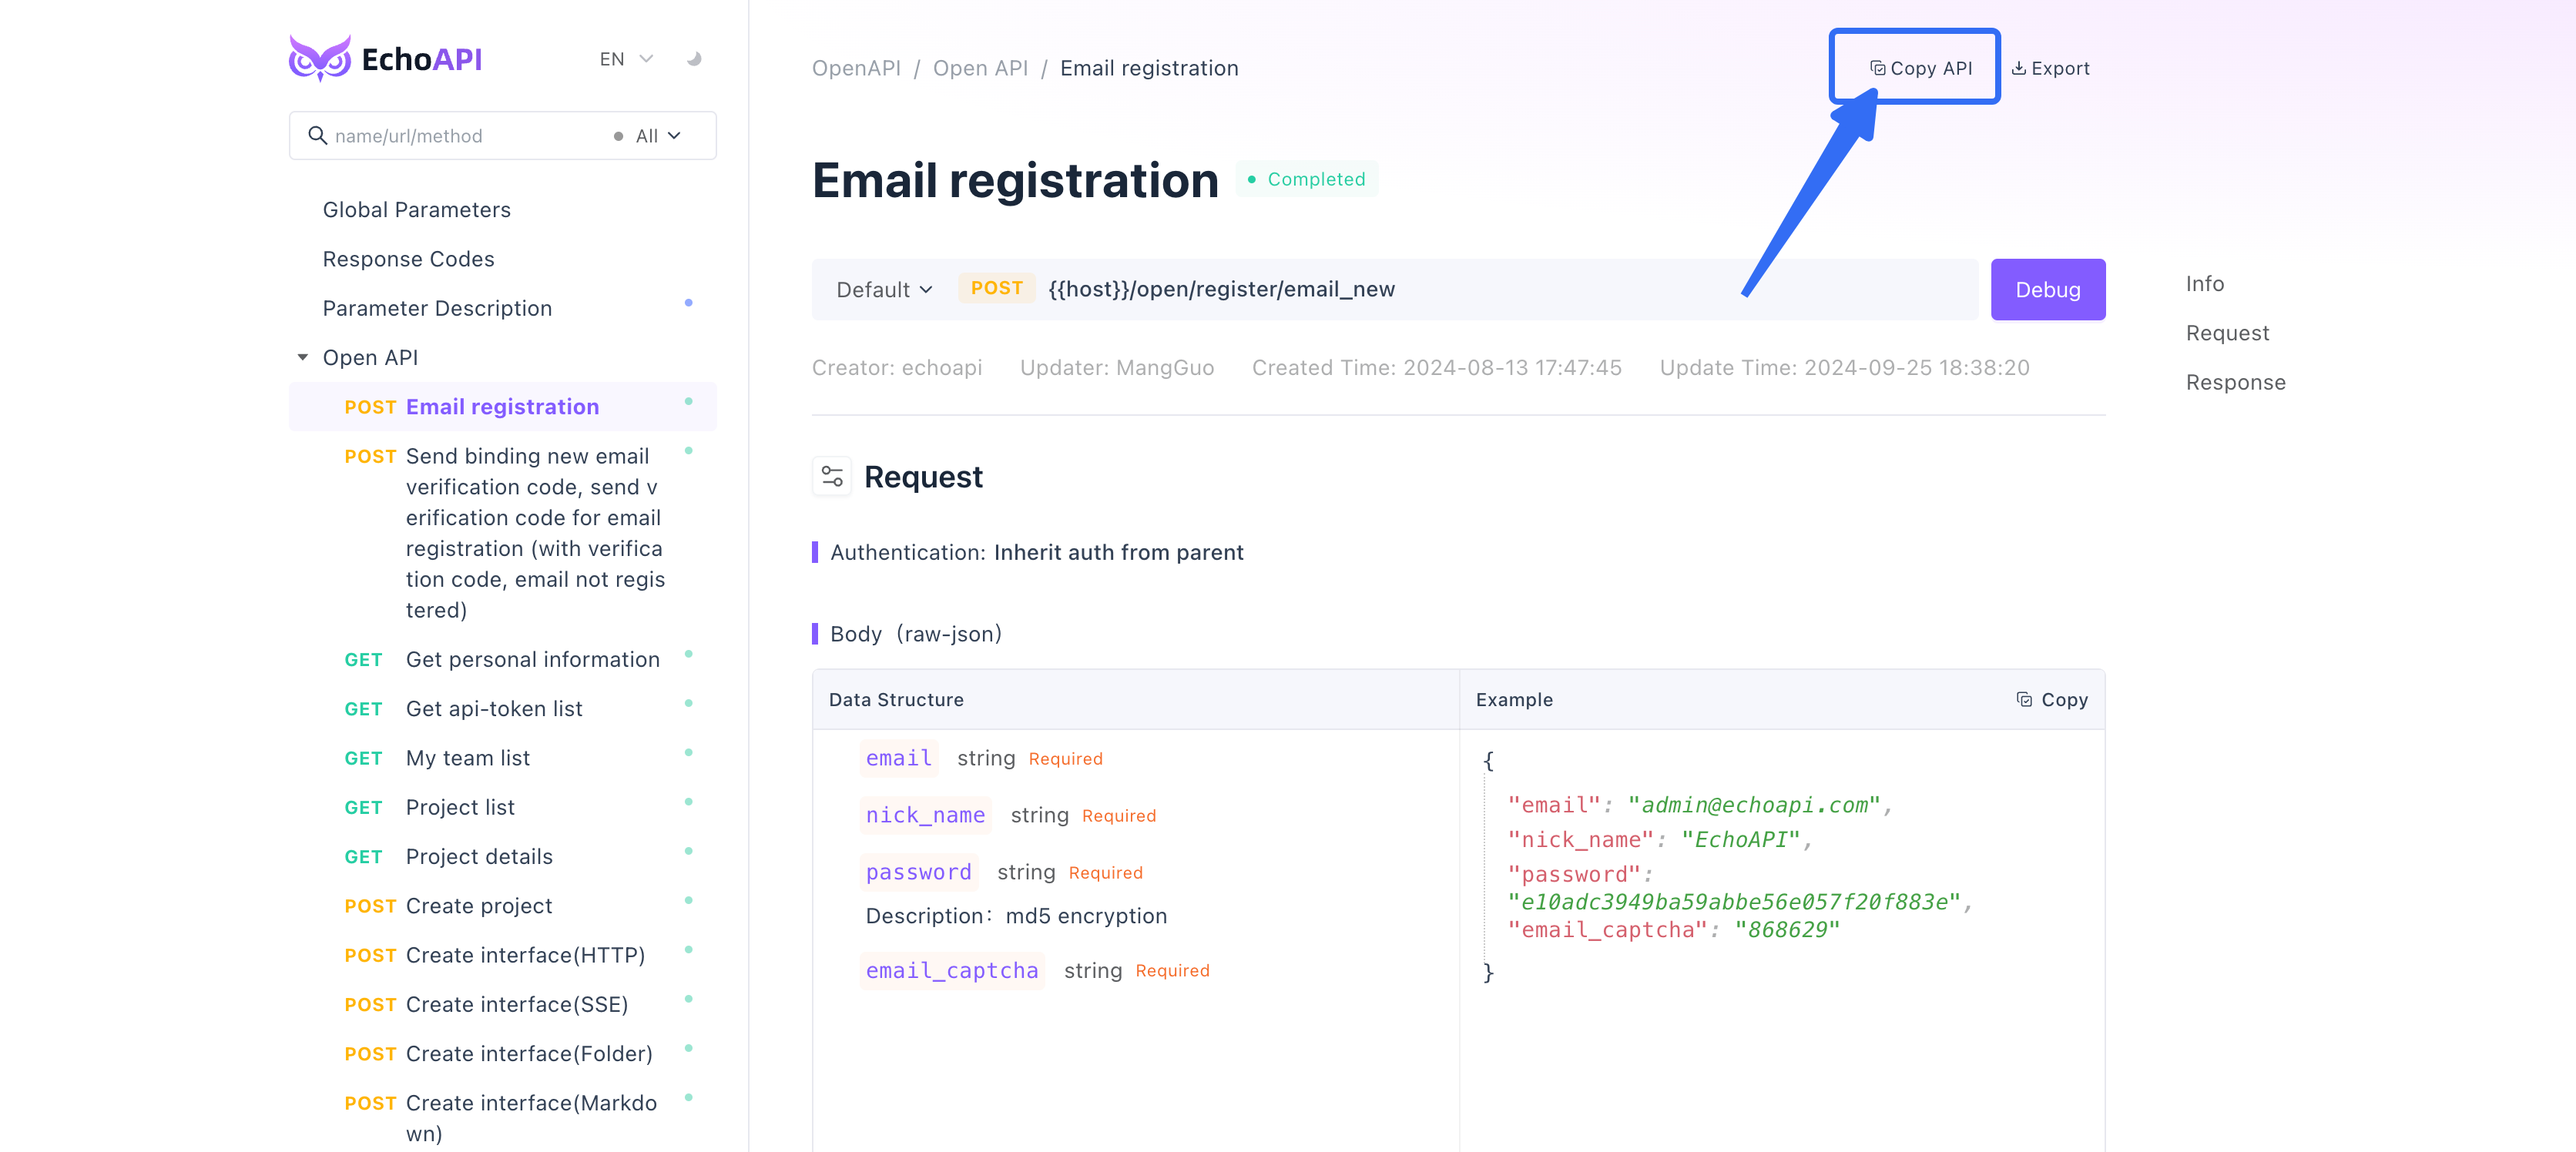Click the POST method tag in URL bar

coord(996,288)
